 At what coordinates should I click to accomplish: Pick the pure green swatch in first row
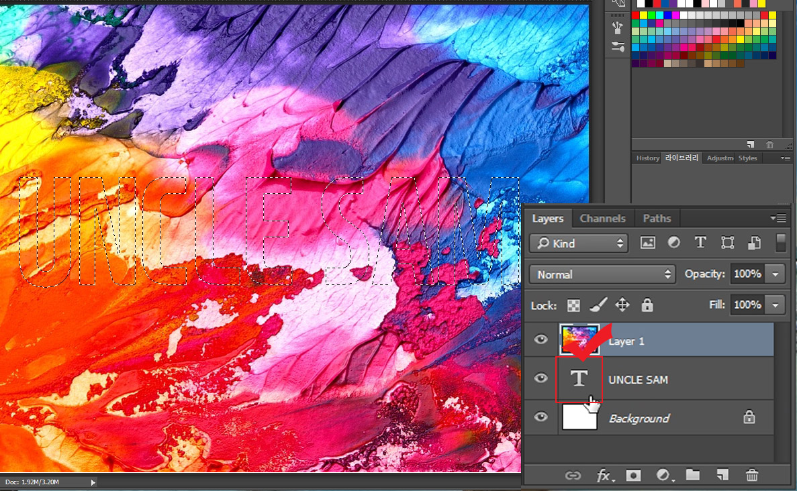pyautogui.click(x=651, y=15)
